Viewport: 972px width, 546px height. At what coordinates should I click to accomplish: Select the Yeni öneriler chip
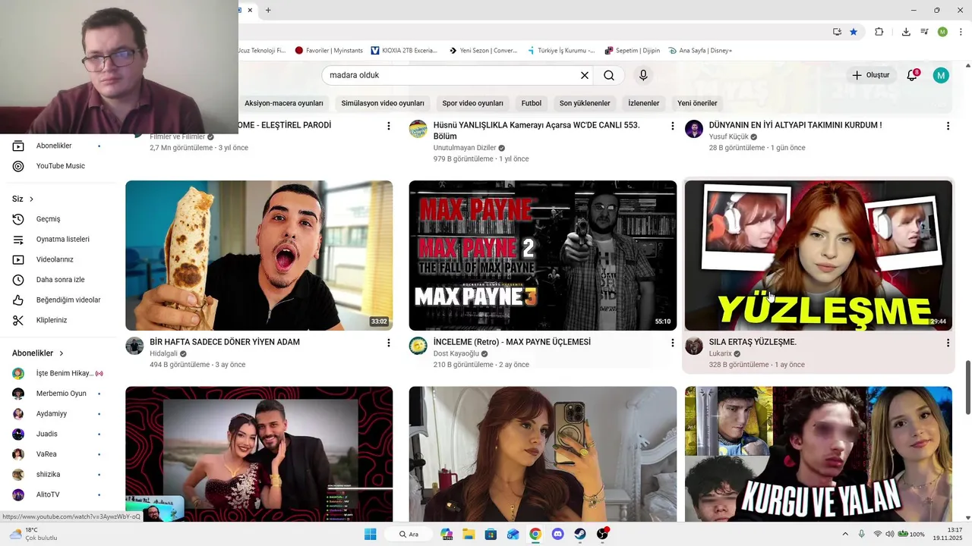(697, 103)
